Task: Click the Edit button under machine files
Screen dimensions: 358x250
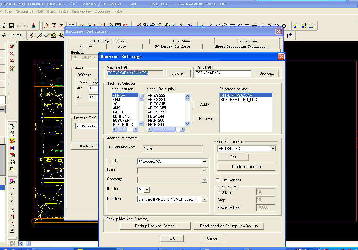Action: point(233,157)
